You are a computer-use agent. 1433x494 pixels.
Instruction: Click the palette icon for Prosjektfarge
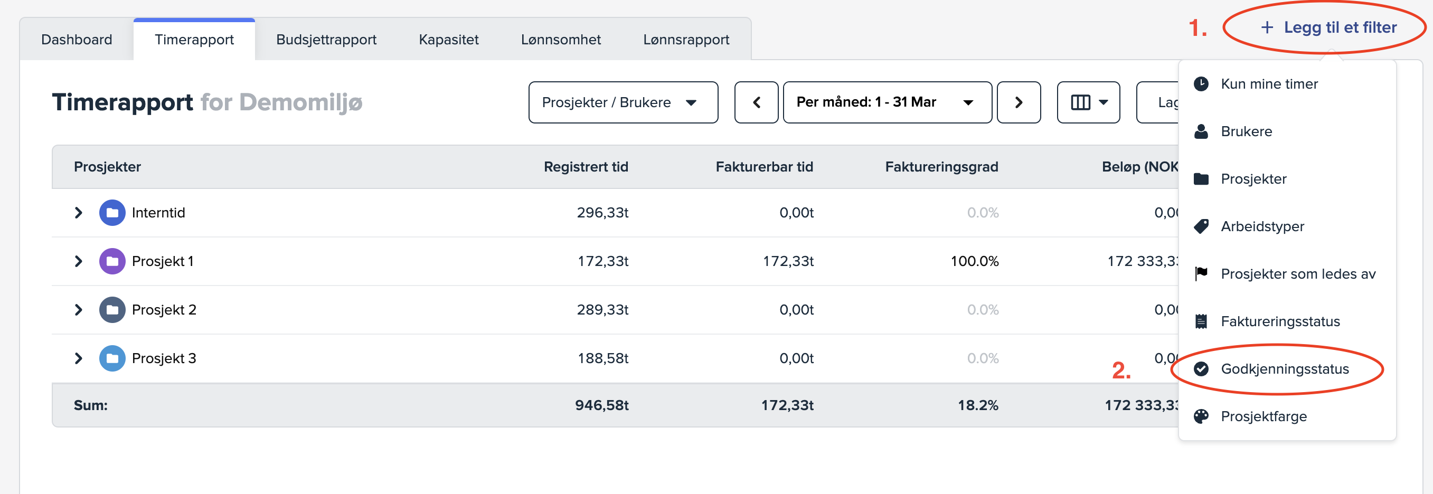1201,416
